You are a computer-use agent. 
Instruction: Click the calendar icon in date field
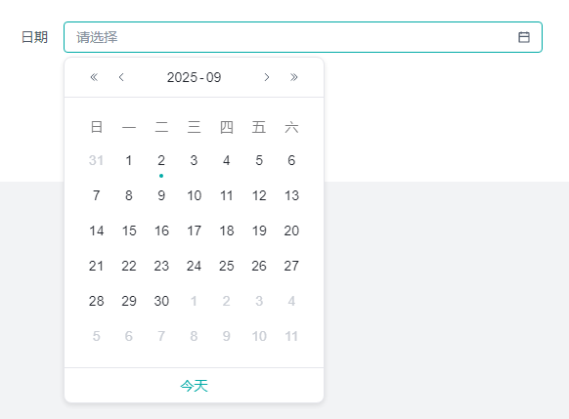click(x=524, y=37)
